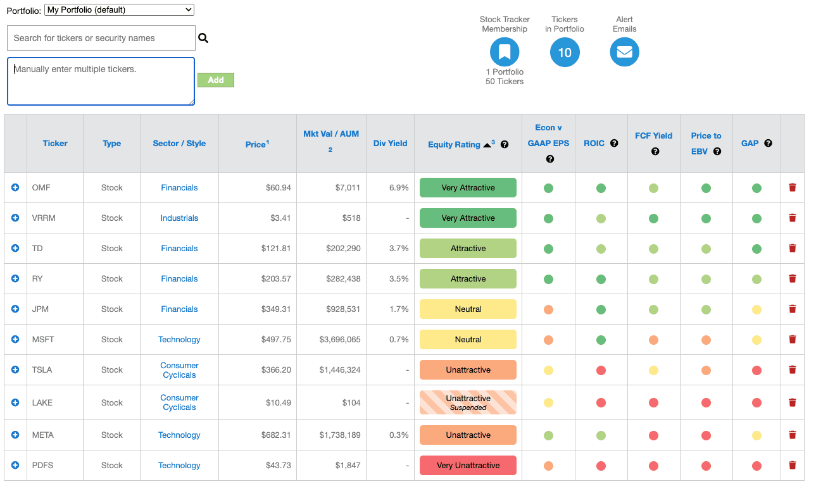Focus the manual multiple tickers textarea
Viewport: 816px width, 484px height.
101,82
